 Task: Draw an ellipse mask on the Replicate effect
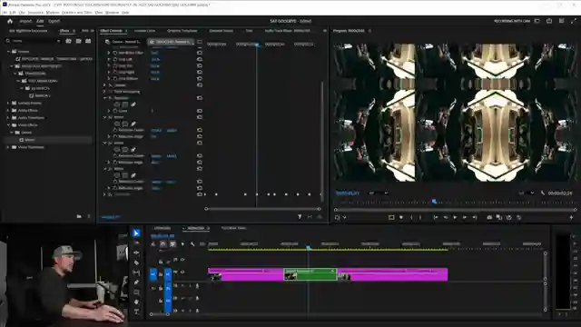117,104
